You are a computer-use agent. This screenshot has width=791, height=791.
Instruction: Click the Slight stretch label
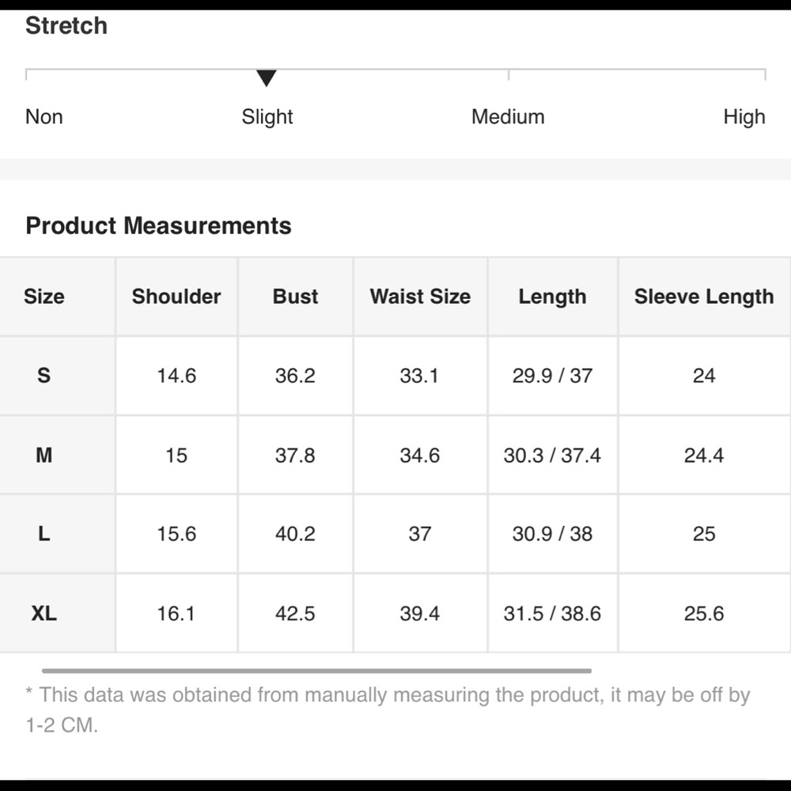point(267,117)
